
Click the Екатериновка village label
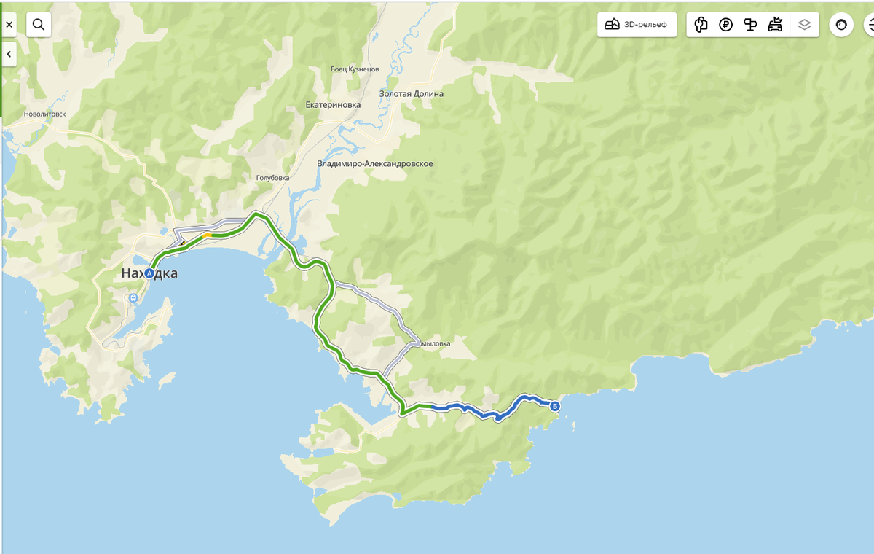pyautogui.click(x=334, y=105)
